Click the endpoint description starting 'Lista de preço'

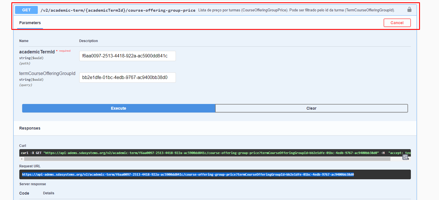296,10
